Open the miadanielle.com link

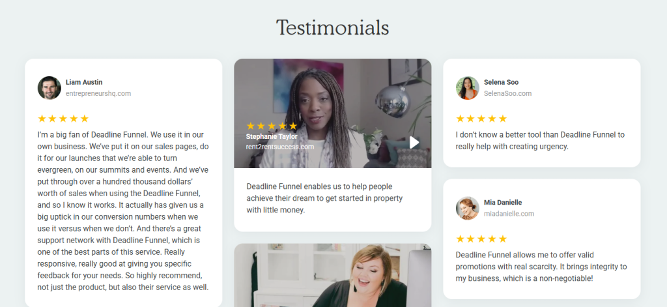509,214
